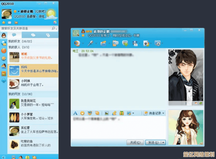Switch to the contacts chat-bubble tab
Image resolution: width=216 pixels, height=159 pixels.
click(x=14, y=35)
